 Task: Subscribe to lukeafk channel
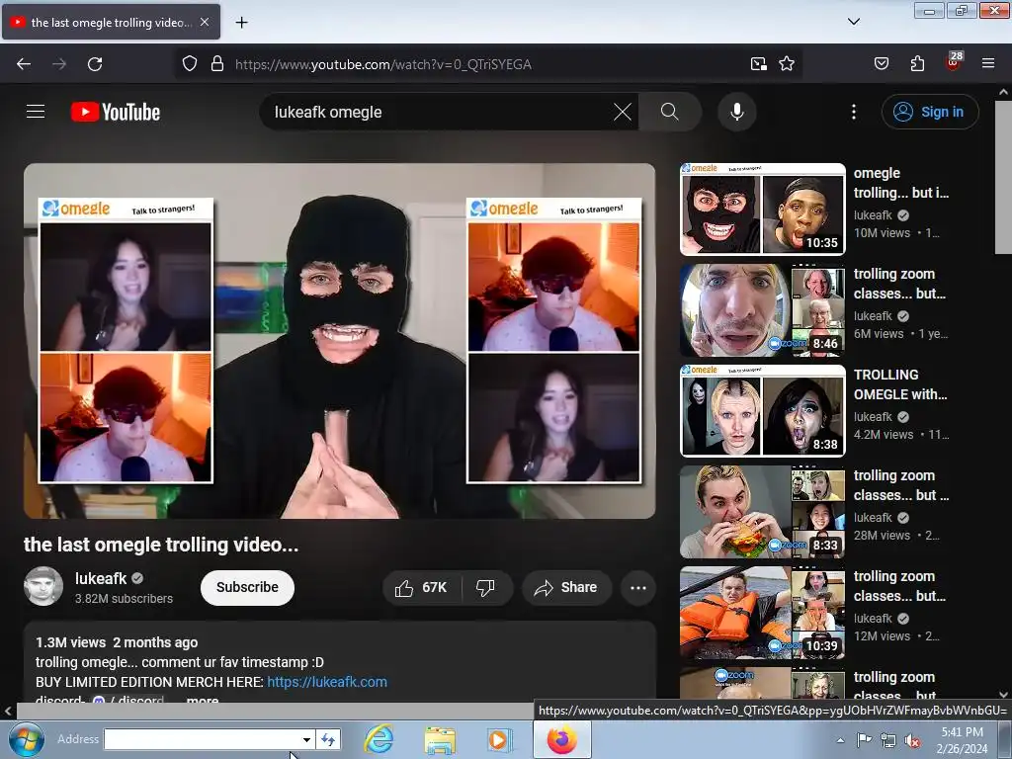(x=247, y=587)
